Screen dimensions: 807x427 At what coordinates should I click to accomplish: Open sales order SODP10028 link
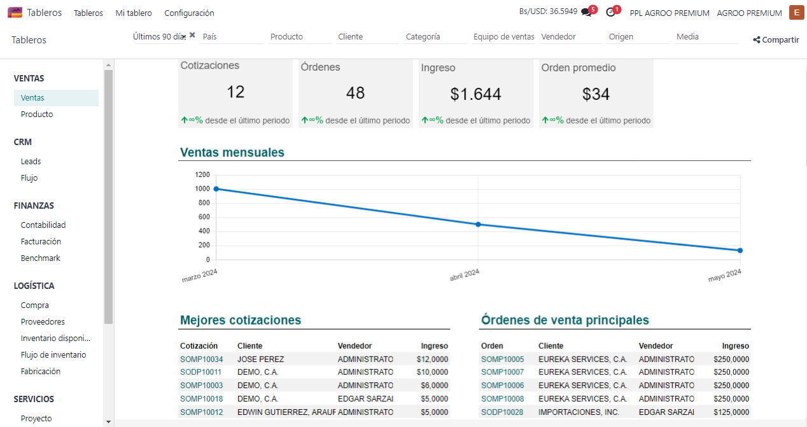(x=502, y=412)
